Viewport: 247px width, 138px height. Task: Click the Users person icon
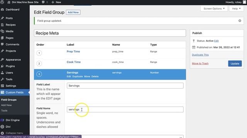click(x=2, y=73)
